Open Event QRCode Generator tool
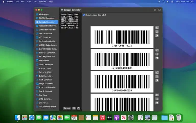The width and height of the screenshot is (196, 123). (46, 49)
